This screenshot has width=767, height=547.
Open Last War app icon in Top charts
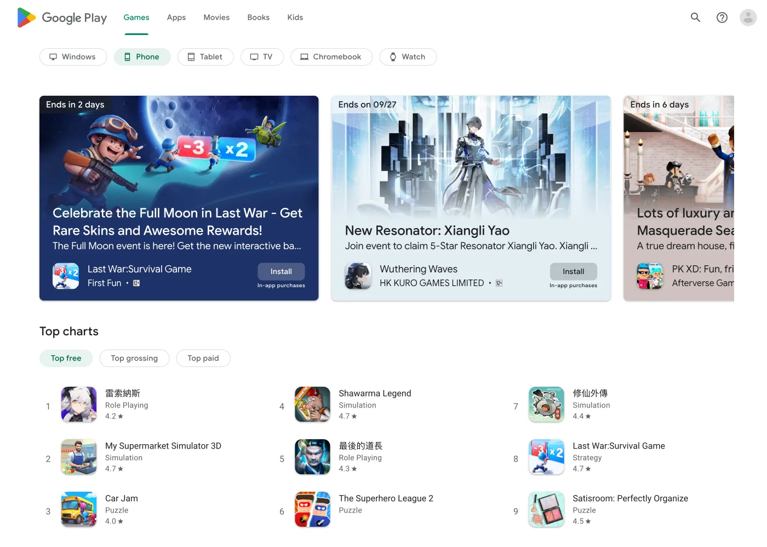[546, 457]
